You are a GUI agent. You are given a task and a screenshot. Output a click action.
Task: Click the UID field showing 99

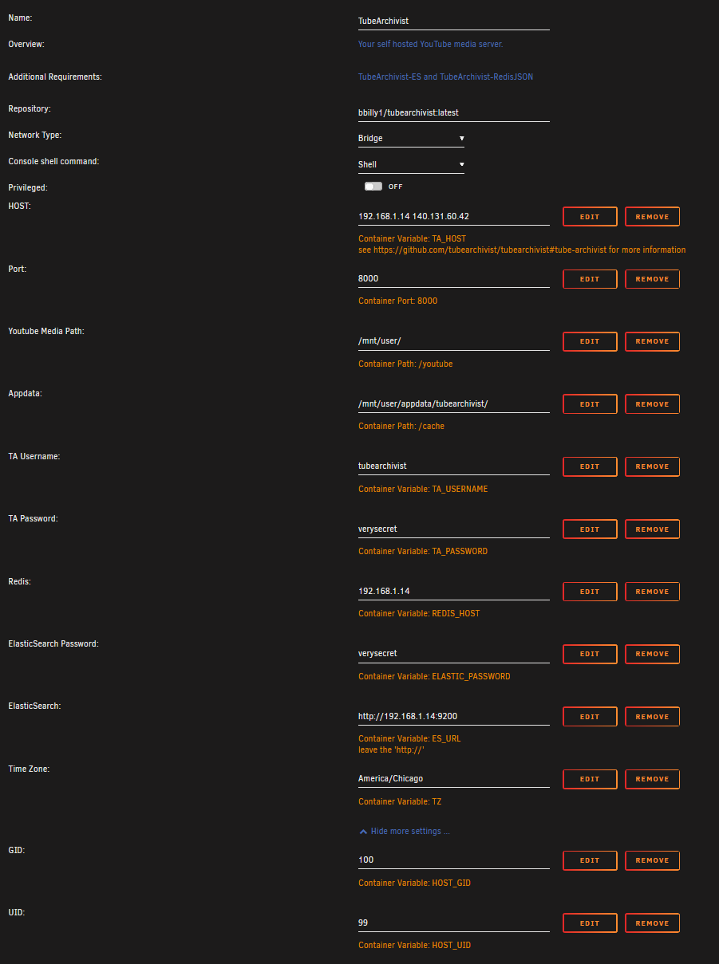[x=454, y=923]
